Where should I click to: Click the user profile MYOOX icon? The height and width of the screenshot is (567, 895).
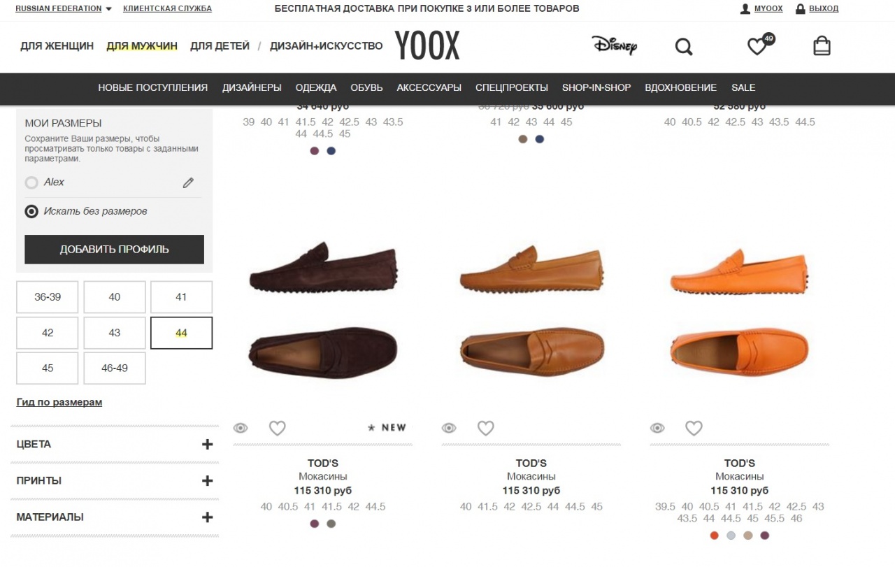click(x=745, y=9)
